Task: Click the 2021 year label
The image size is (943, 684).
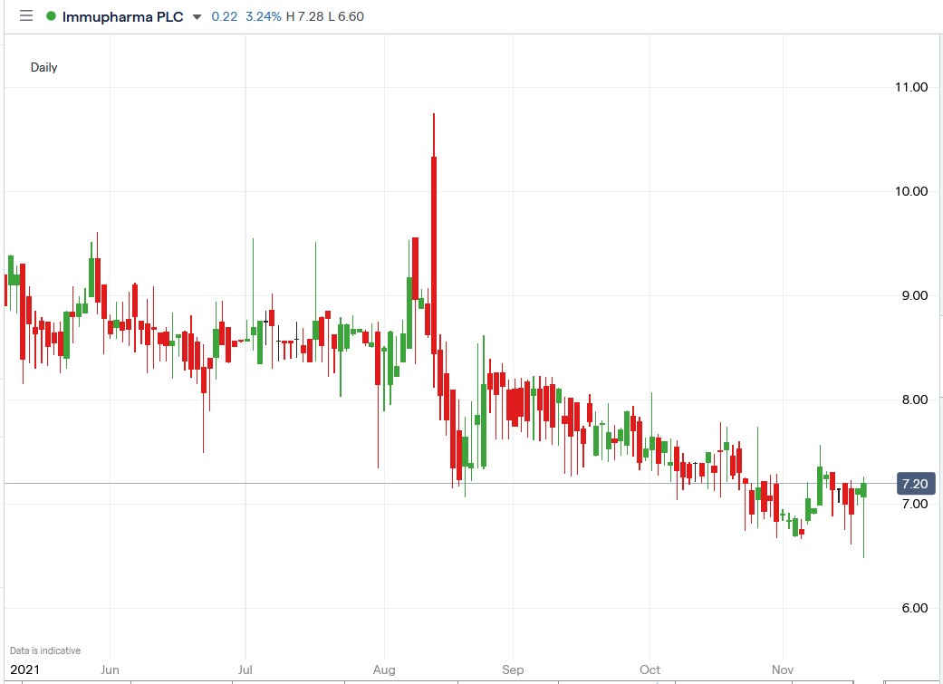Action: (x=26, y=670)
